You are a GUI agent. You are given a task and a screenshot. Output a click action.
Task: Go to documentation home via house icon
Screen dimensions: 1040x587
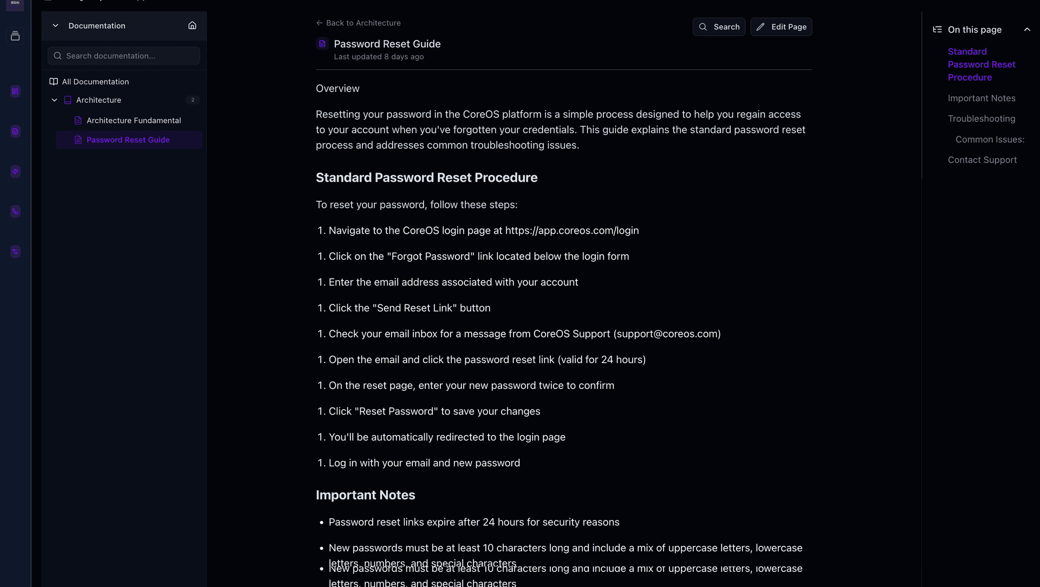coord(192,25)
